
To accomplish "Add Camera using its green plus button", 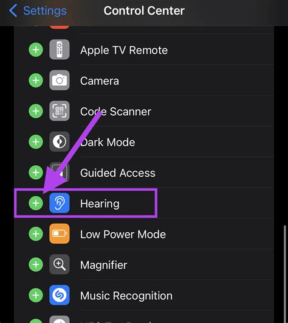I will (x=36, y=80).
